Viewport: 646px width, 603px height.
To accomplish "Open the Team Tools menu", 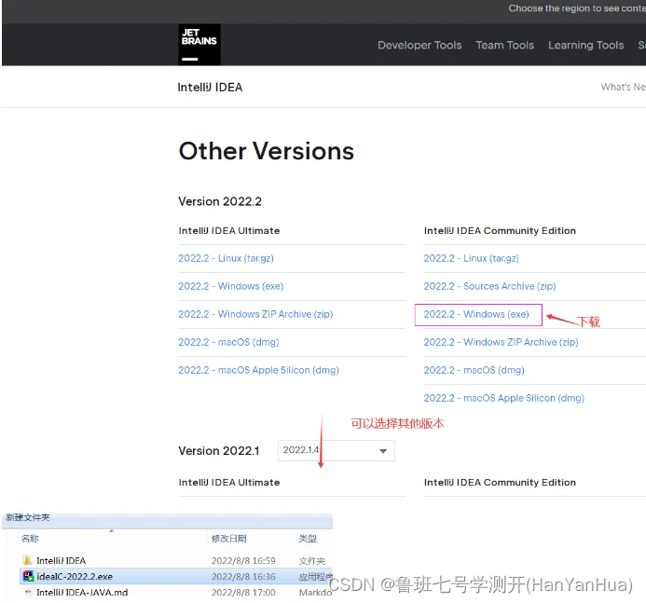I will (x=504, y=45).
